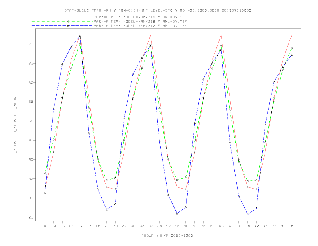Click the red solid legend line sample

62,17
